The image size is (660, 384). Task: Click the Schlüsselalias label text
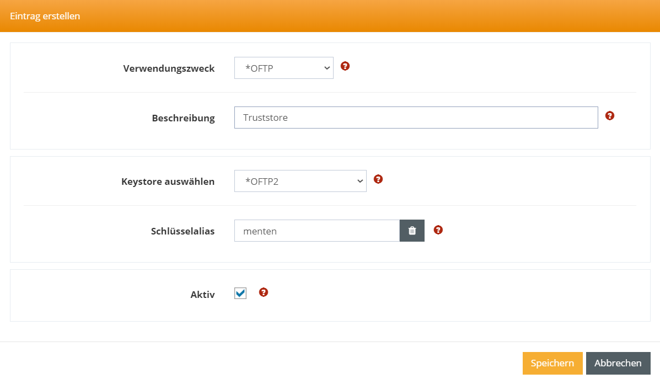[x=183, y=232]
